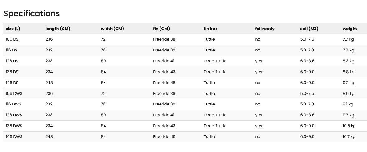This screenshot has height=152, width=367.
Task: Select the 146 DS row label
Action: [12, 83]
